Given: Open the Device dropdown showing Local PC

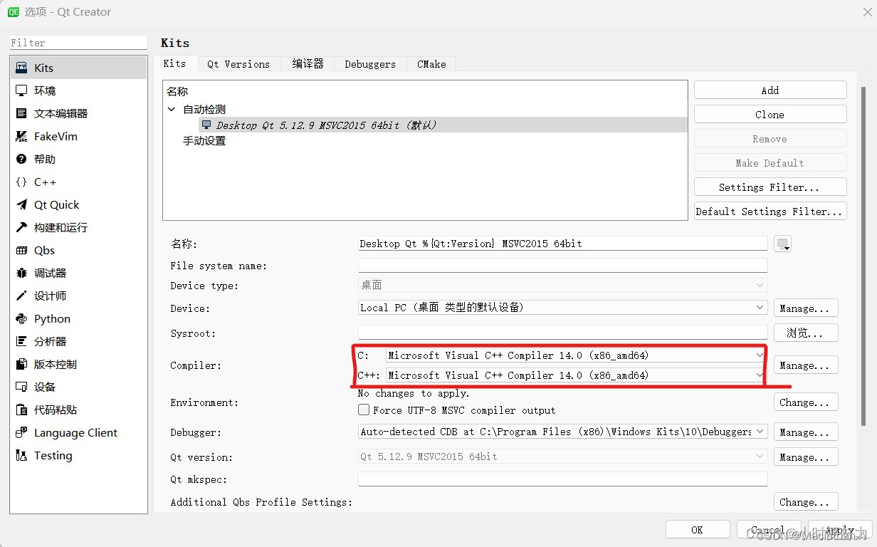Looking at the screenshot, I should pyautogui.click(x=563, y=308).
